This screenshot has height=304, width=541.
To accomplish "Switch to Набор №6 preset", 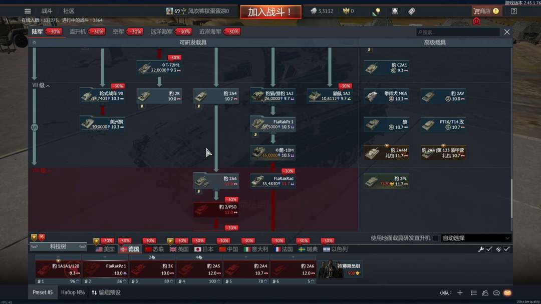I will 73,292.
